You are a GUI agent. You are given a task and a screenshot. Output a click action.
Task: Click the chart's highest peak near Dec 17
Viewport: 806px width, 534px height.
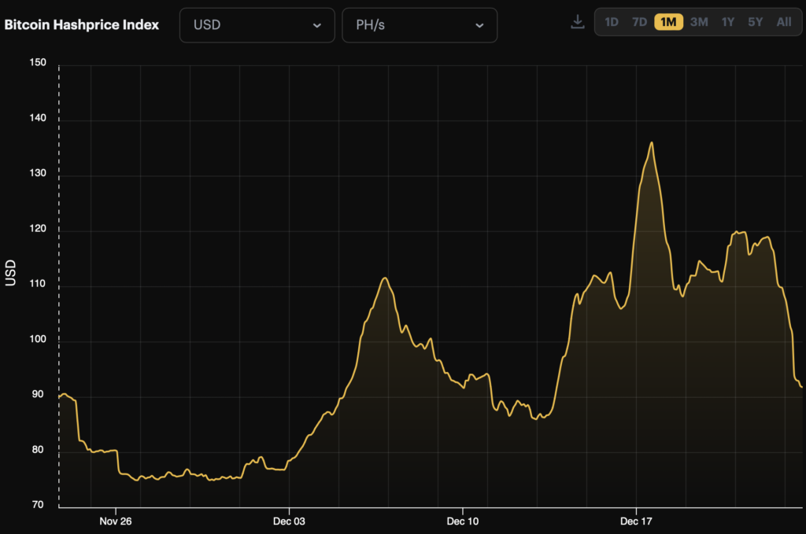point(652,143)
